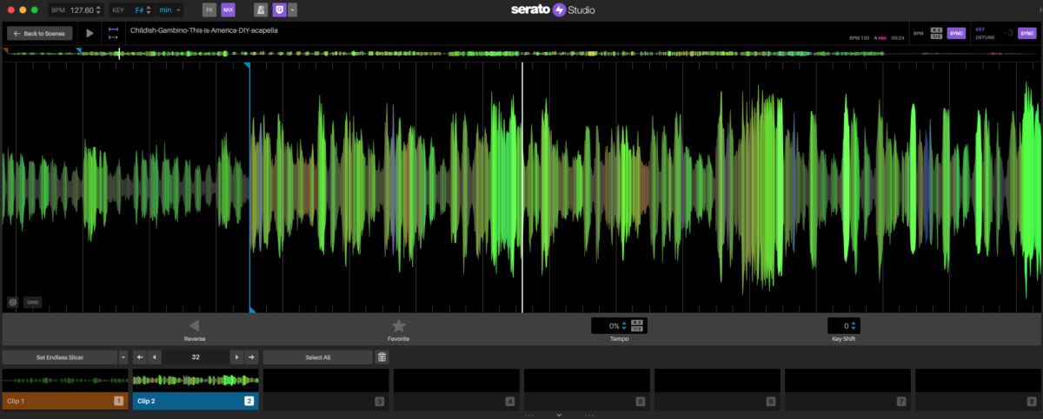Click x2 button beside Tempo field

[637, 323]
